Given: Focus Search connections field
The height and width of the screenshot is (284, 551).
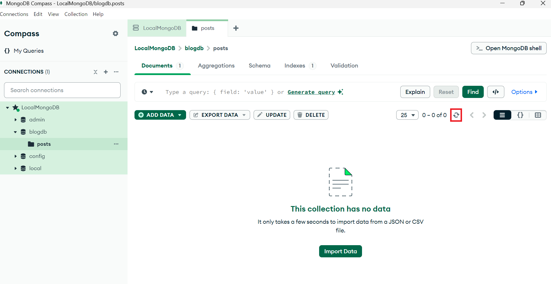Looking at the screenshot, I should point(62,90).
